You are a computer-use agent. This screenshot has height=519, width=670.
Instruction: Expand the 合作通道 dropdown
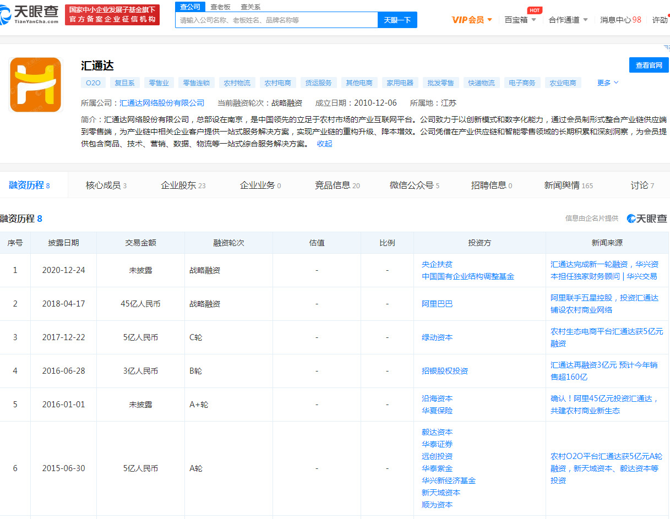(x=568, y=20)
